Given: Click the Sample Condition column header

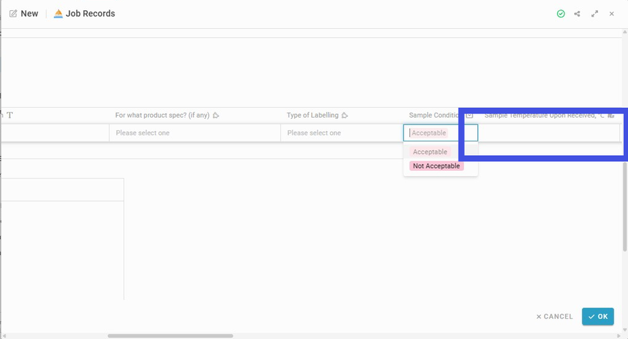Looking at the screenshot, I should coord(433,116).
